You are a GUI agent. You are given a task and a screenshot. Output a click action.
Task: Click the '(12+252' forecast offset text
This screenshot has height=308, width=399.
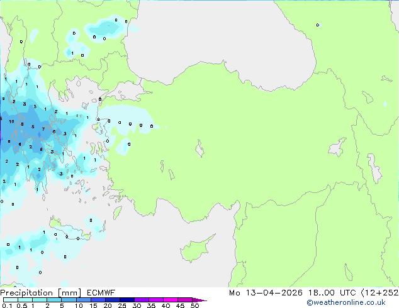[379, 293]
